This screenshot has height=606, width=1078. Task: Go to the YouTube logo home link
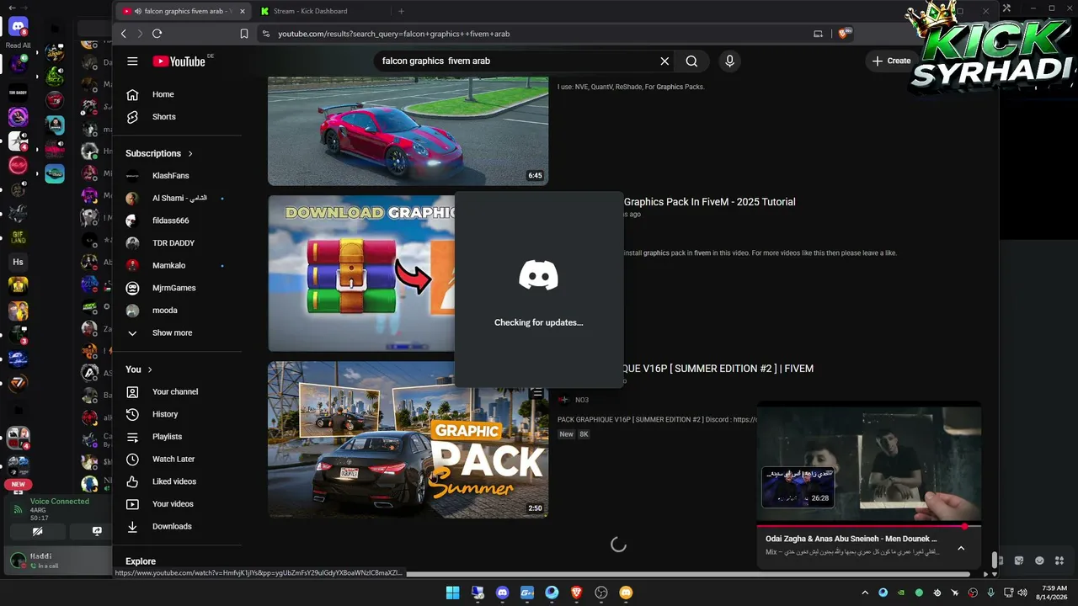point(179,61)
